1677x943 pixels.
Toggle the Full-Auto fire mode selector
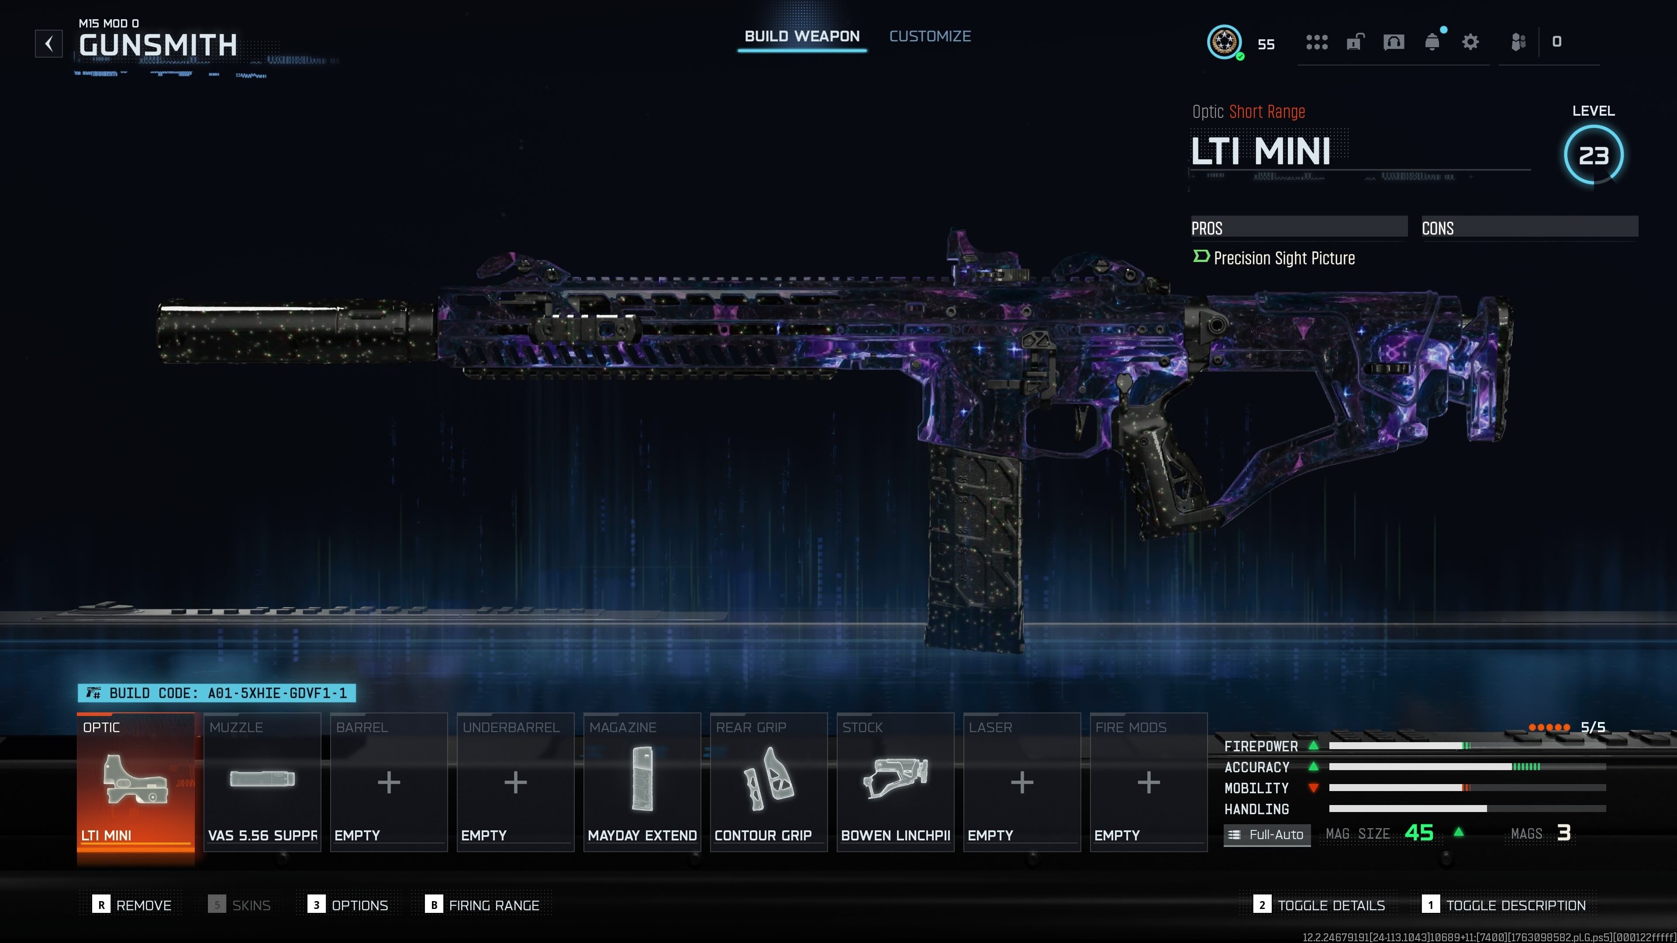(1267, 835)
